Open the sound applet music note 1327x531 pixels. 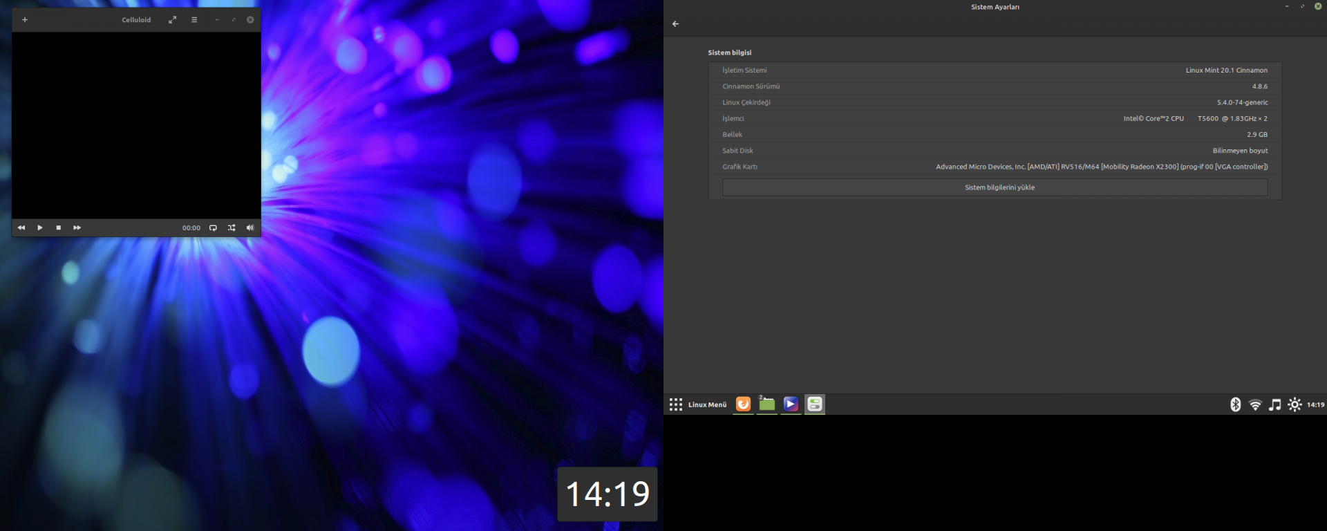1275,405
